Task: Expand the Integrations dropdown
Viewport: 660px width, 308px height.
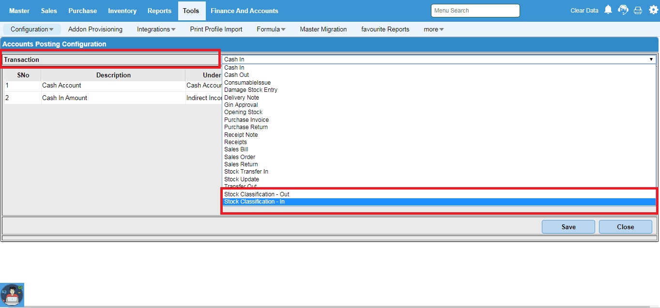Action: (x=156, y=29)
